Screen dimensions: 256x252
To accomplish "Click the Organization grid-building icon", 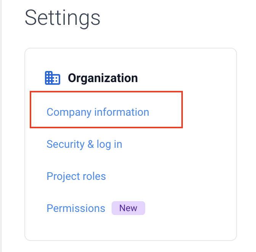I will coord(53,78).
